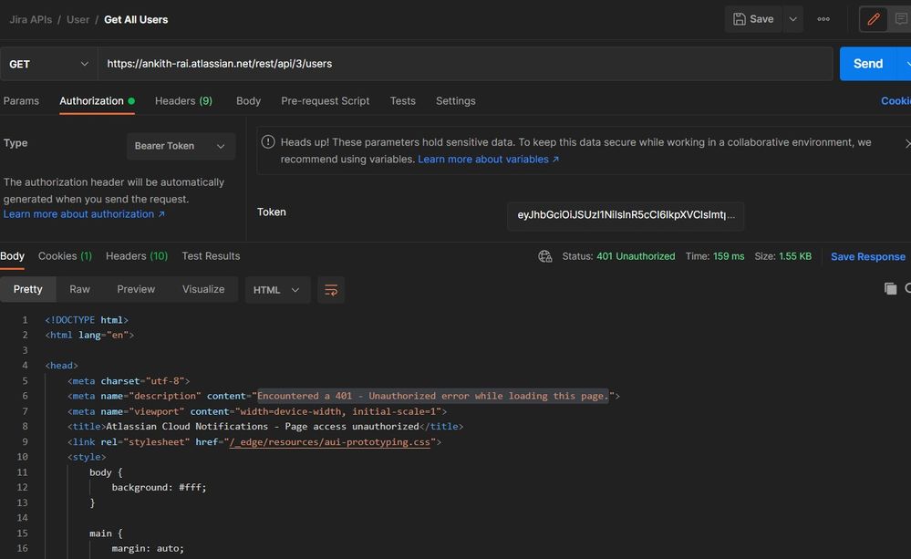Screen dimensions: 911x559
Task: Click the DOCTYPE html line
Action: click(87, 320)
